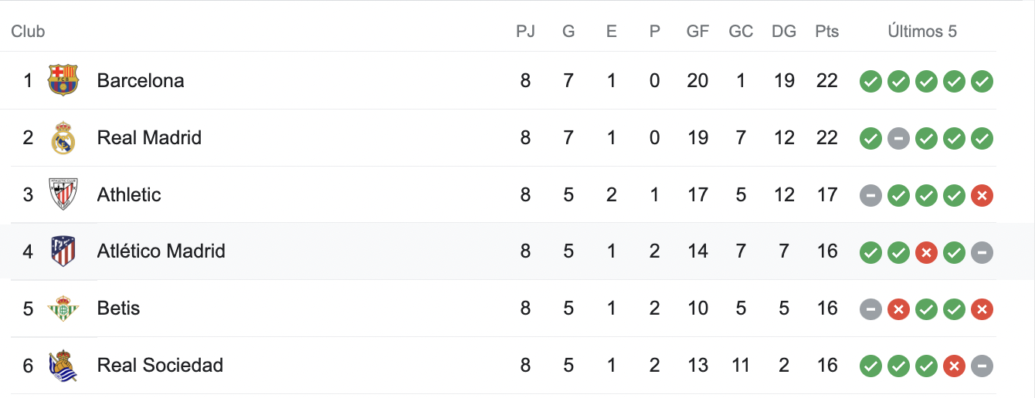This screenshot has height=398, width=1035.
Task: Click the Club column header
Action: point(28,32)
